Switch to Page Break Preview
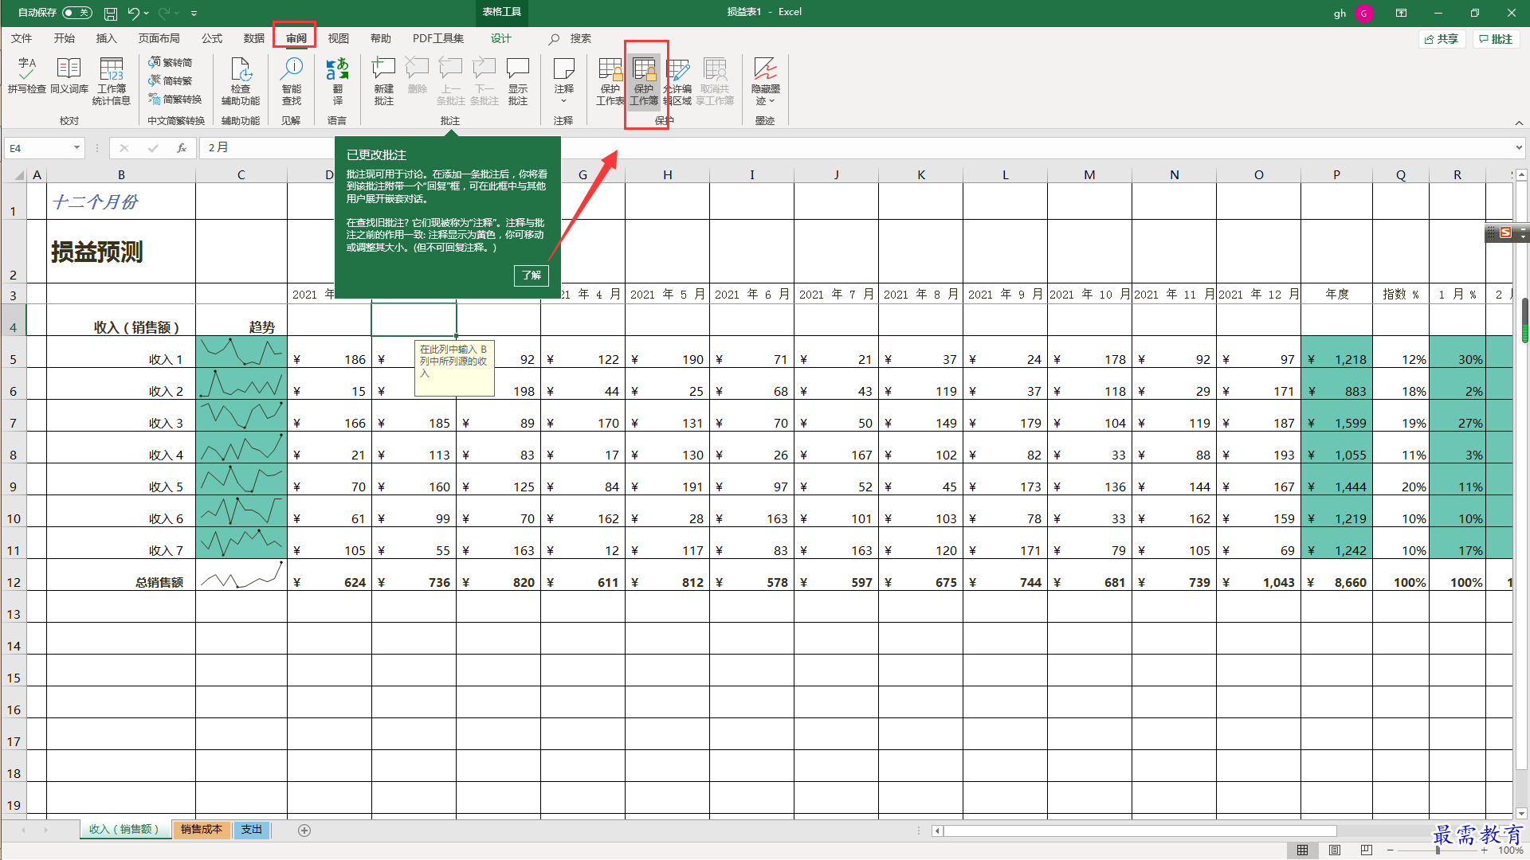The width and height of the screenshot is (1530, 860). [1367, 850]
